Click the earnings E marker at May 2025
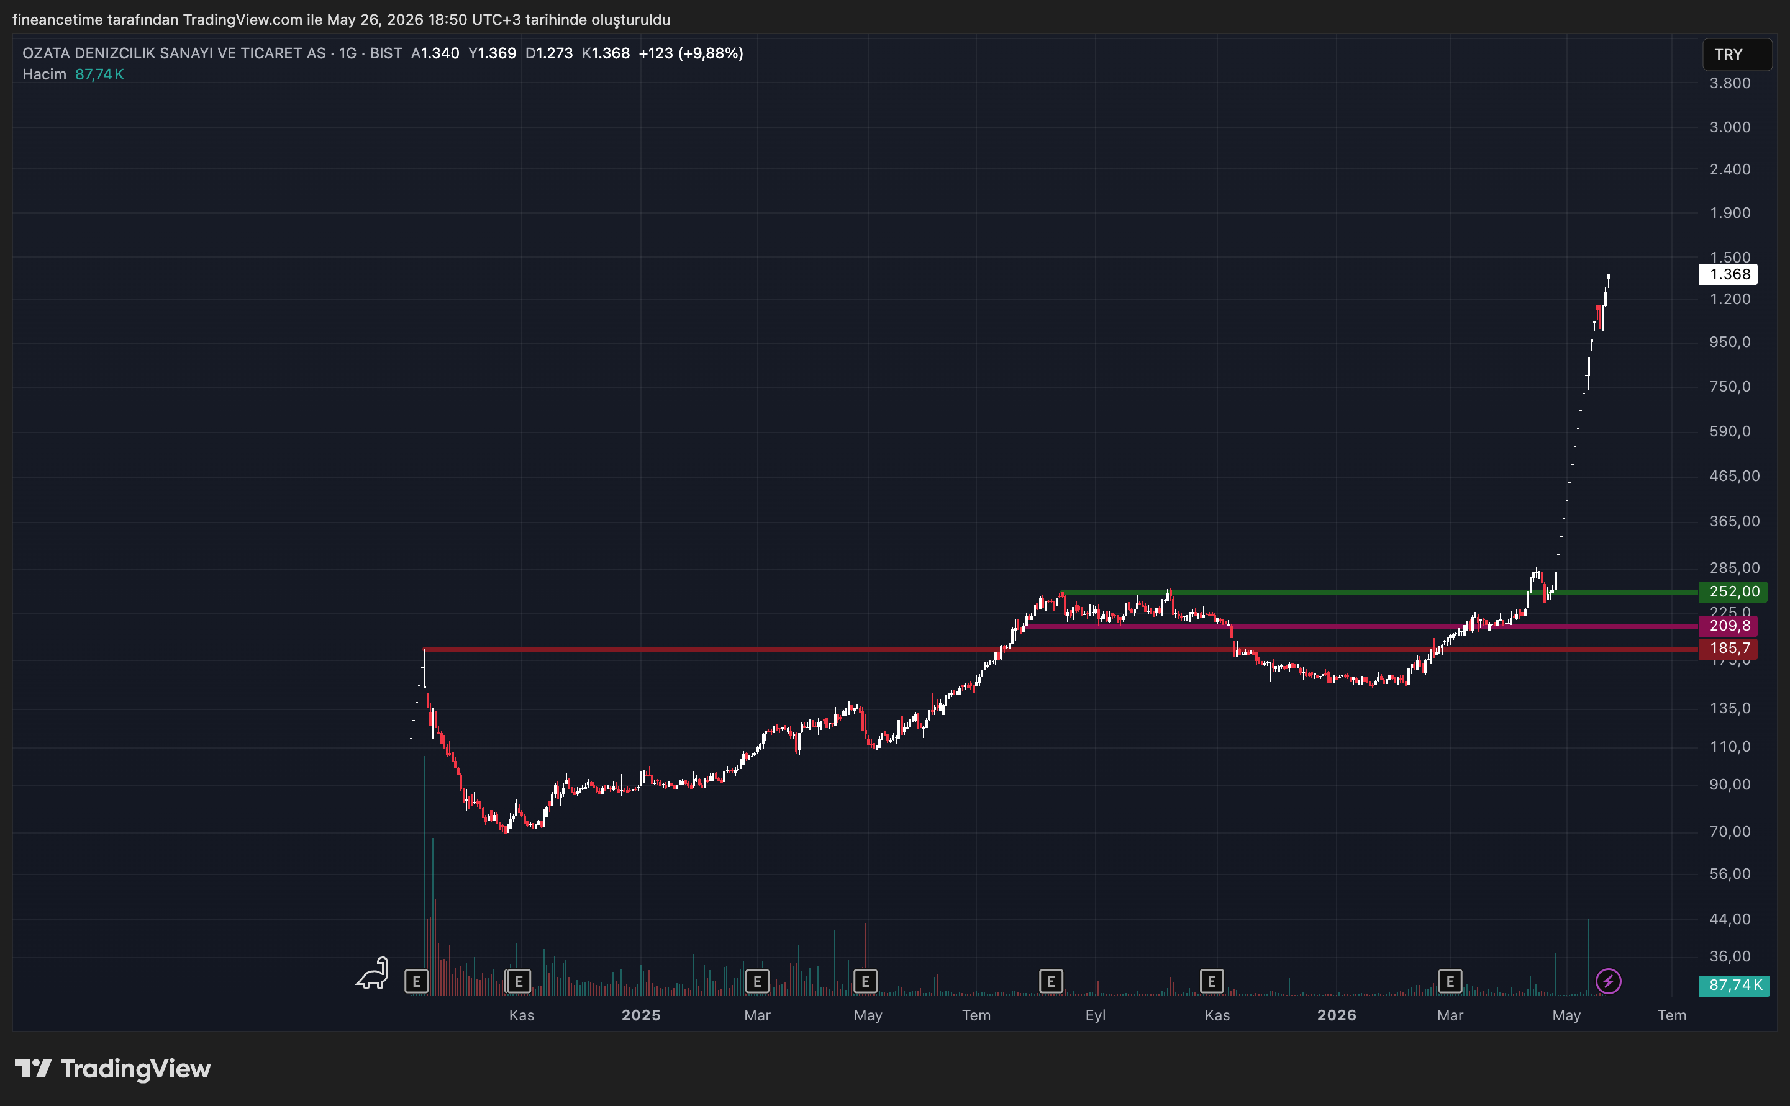1790x1106 pixels. coord(866,982)
